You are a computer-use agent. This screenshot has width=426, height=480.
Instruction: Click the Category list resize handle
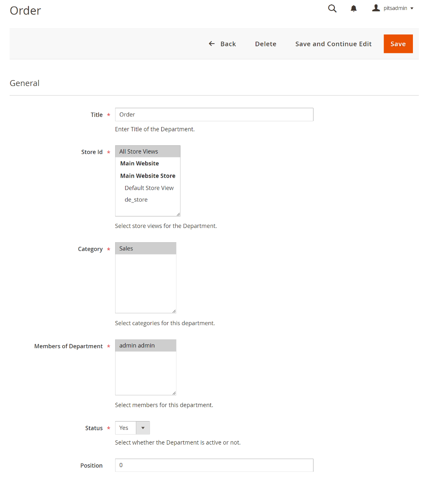(x=174, y=311)
